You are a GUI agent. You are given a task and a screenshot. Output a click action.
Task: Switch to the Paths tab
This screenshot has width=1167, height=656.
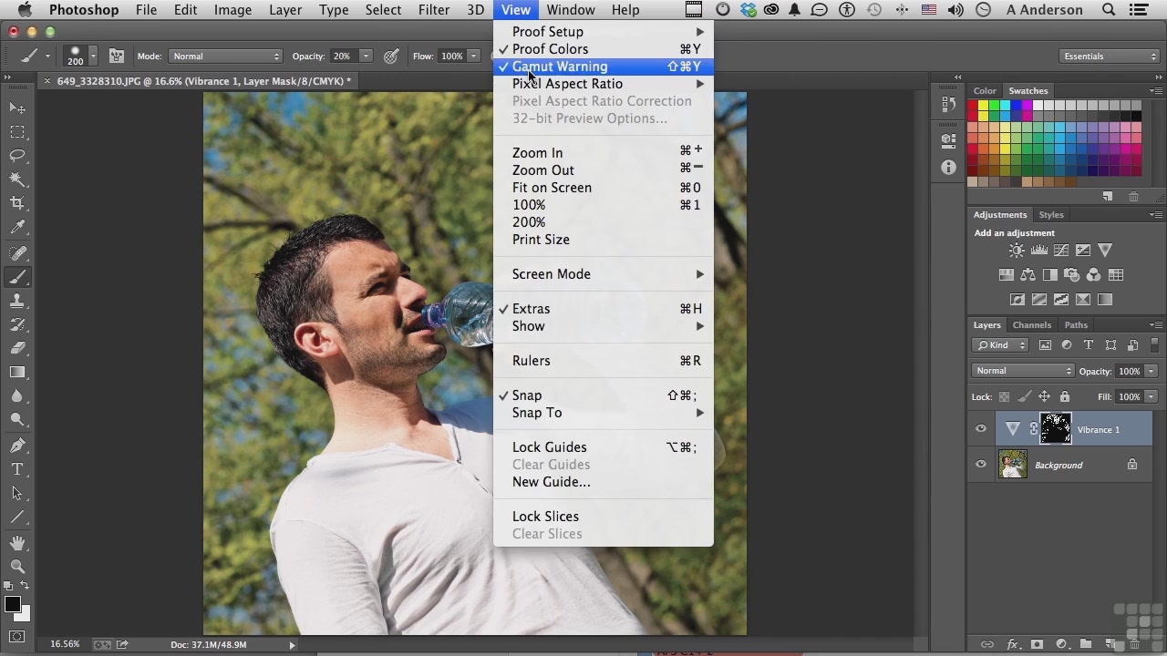(1076, 324)
